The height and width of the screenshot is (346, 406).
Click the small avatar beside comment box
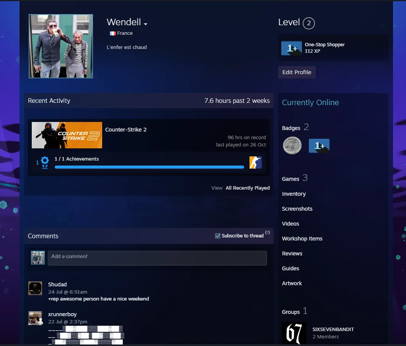click(x=38, y=258)
